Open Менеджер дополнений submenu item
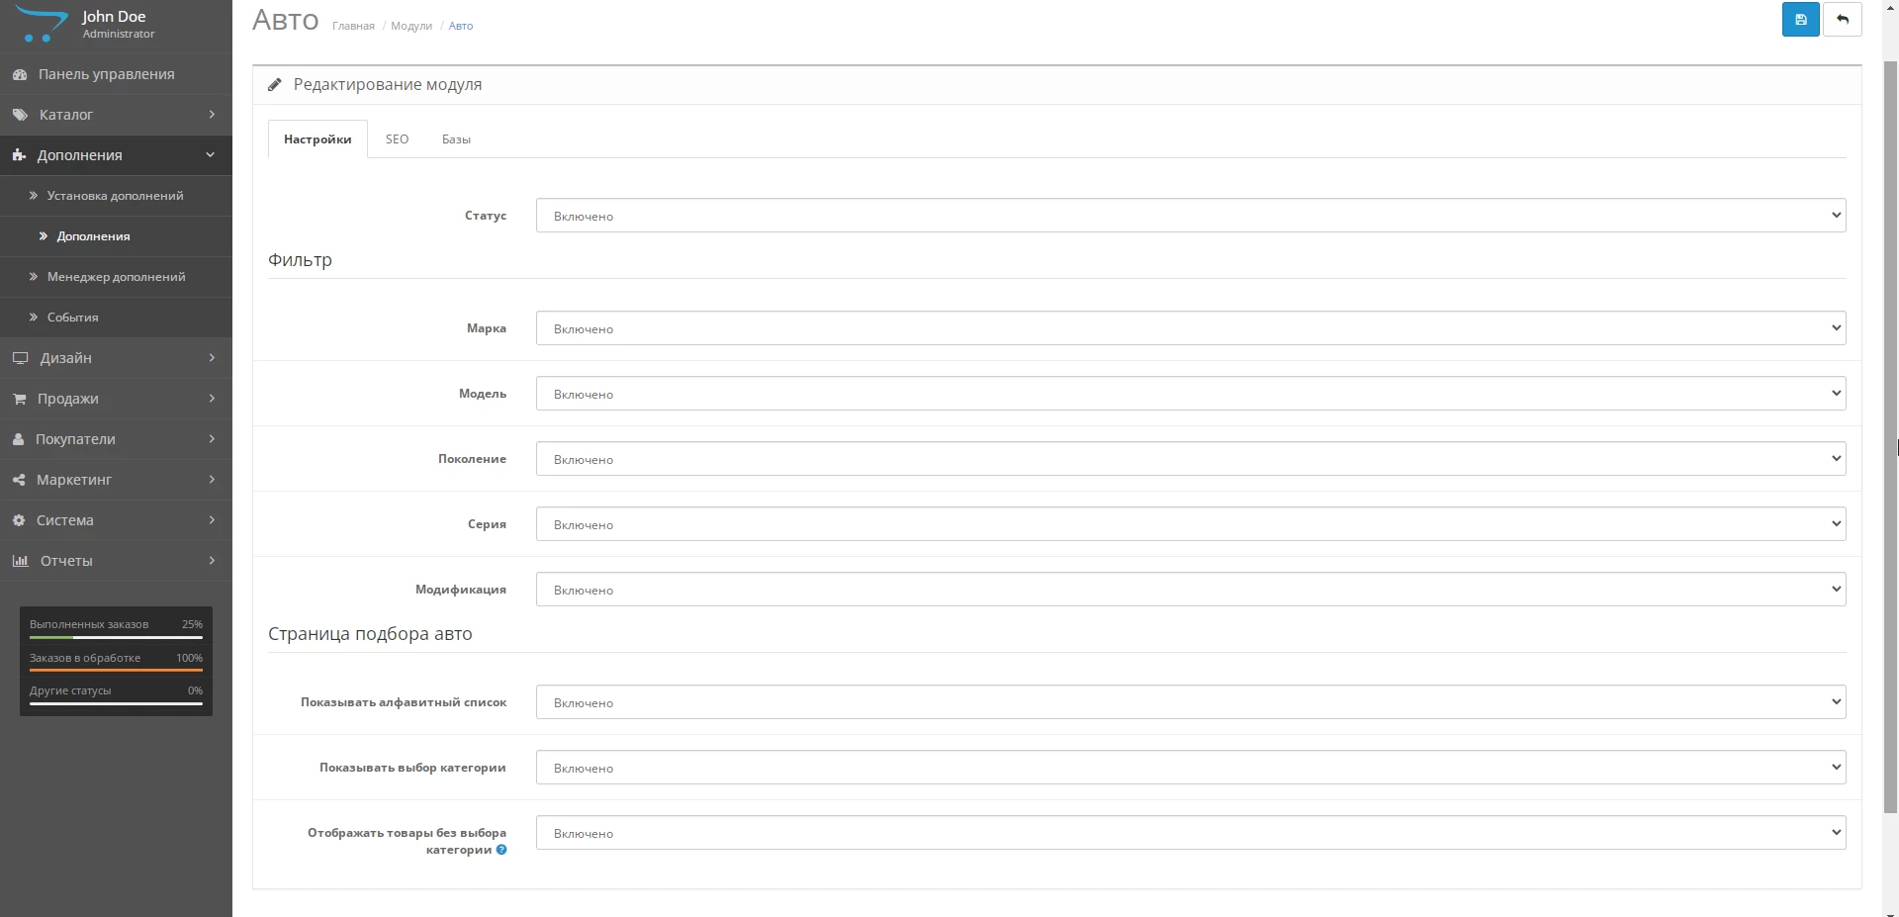Image resolution: width=1899 pixels, height=917 pixels. [116, 277]
